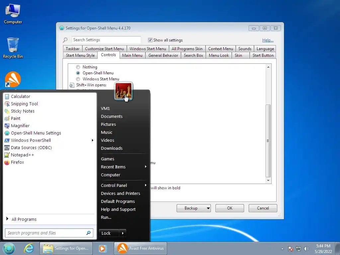Click the settings list scrollbar thumb

coord(268,141)
